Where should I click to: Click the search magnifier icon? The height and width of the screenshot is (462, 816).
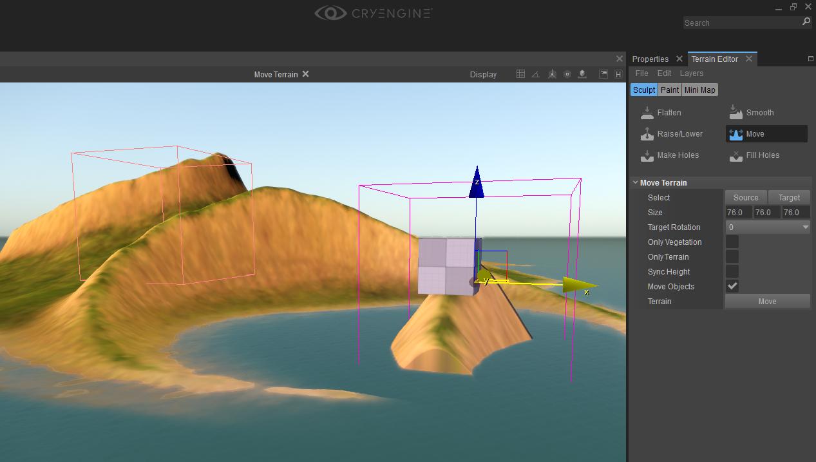(x=806, y=22)
